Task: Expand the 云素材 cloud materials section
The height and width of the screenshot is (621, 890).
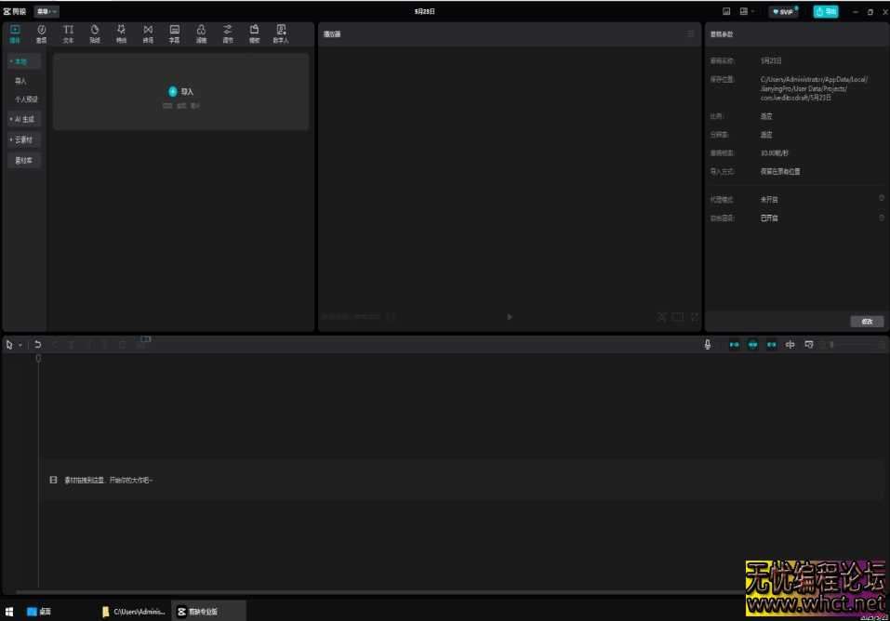Action: tap(24, 139)
